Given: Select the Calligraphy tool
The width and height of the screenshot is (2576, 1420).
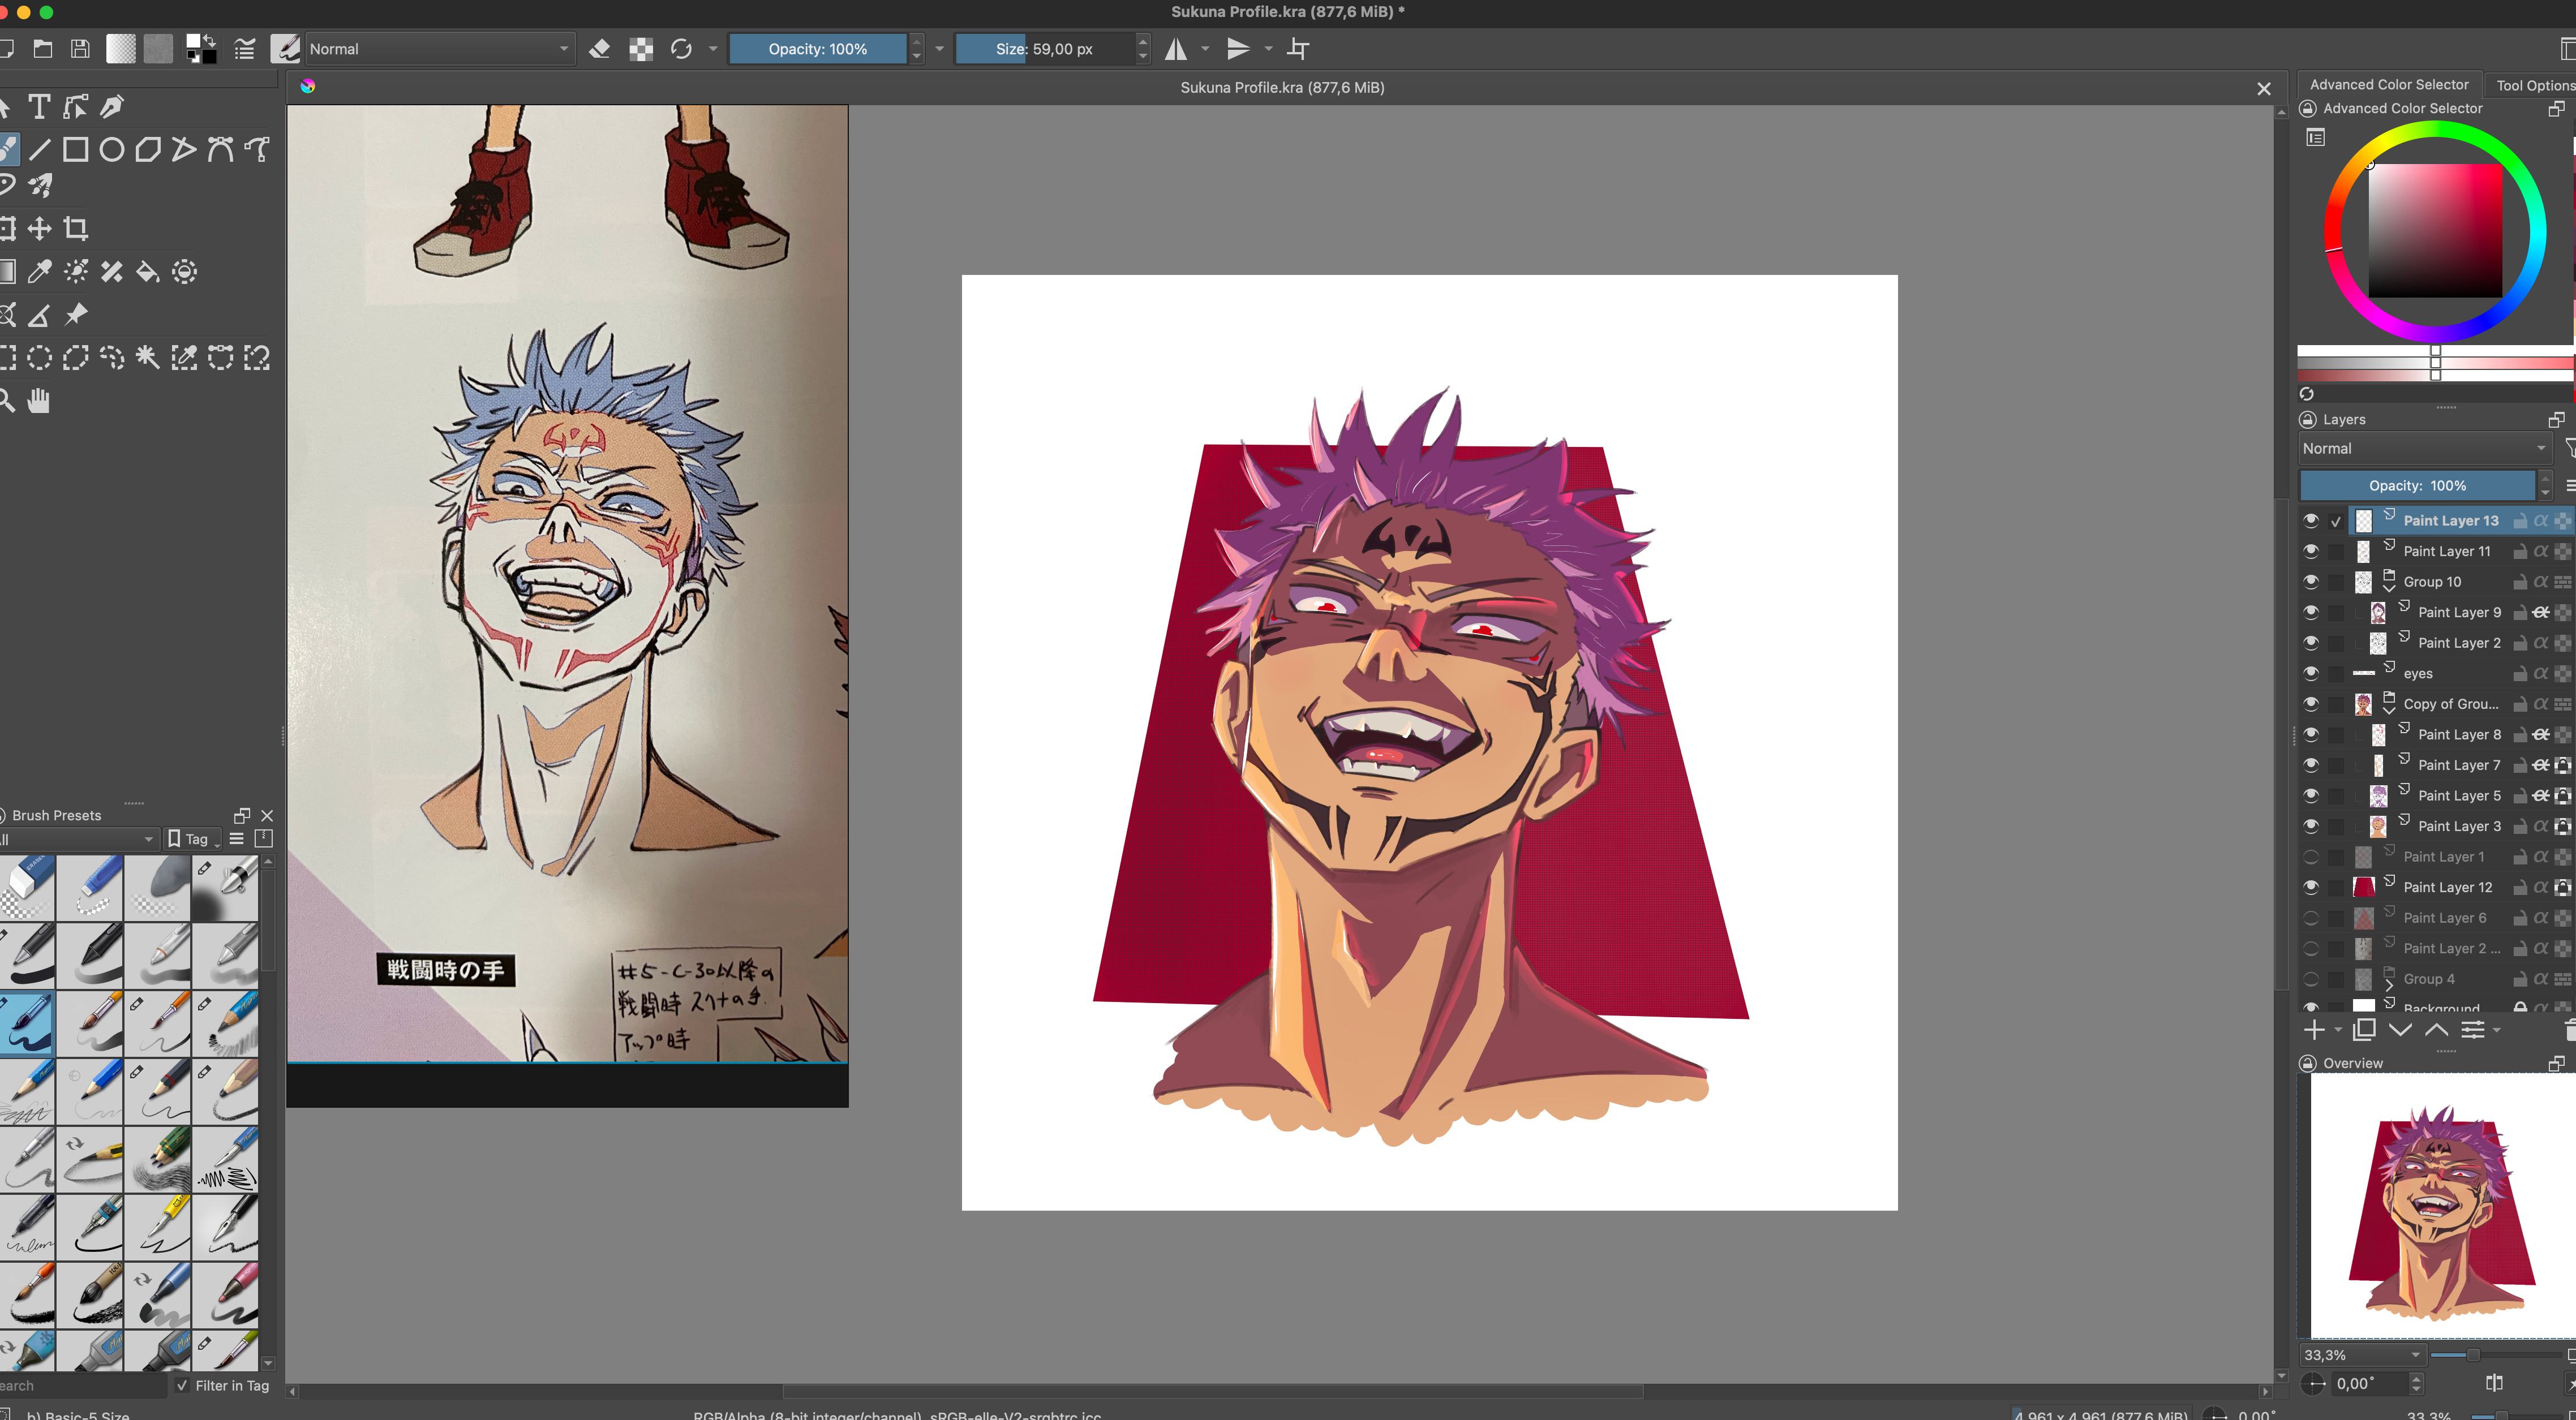Looking at the screenshot, I should pos(112,106).
